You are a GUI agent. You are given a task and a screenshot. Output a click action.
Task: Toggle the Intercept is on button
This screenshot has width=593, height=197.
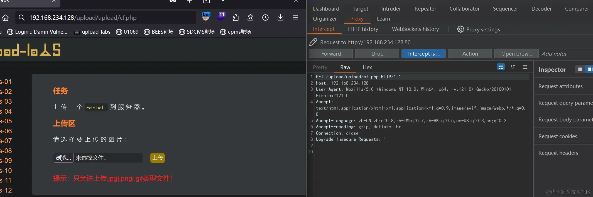[x=423, y=54]
